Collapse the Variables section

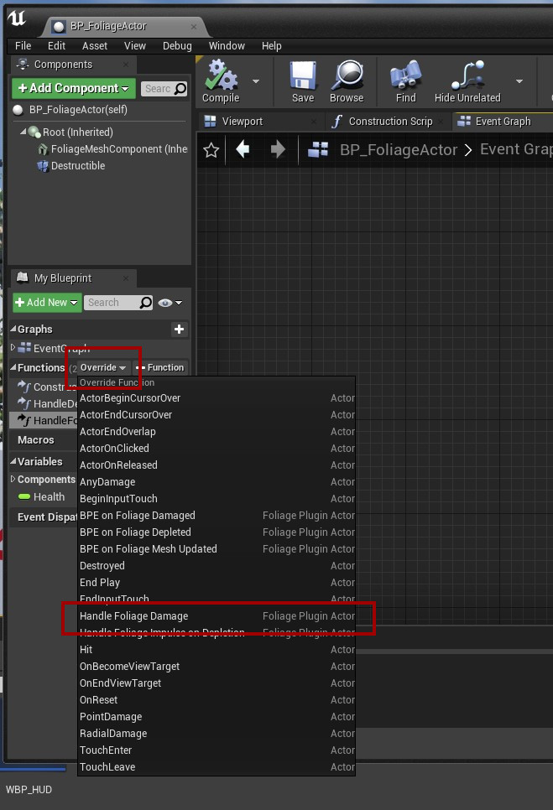[x=13, y=461]
